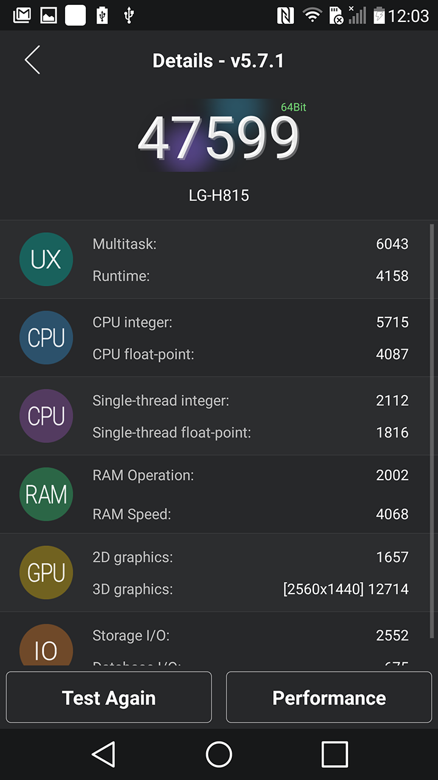Open the Gmail notification icon
The image size is (438, 780).
22,15
